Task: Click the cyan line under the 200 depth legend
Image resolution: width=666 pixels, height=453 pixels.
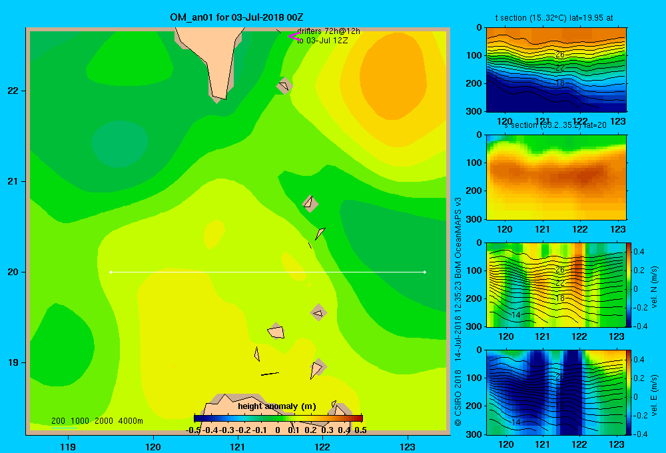Action: point(64,428)
